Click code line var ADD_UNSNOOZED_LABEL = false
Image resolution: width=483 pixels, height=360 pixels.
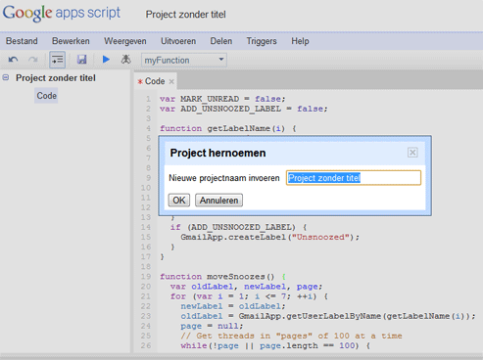click(x=243, y=109)
